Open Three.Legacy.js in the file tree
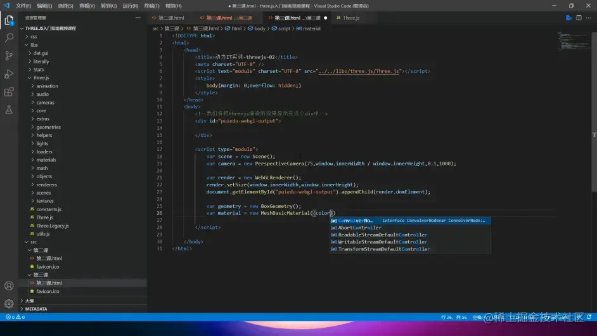Viewport: 597px width, 336px height. (x=53, y=226)
